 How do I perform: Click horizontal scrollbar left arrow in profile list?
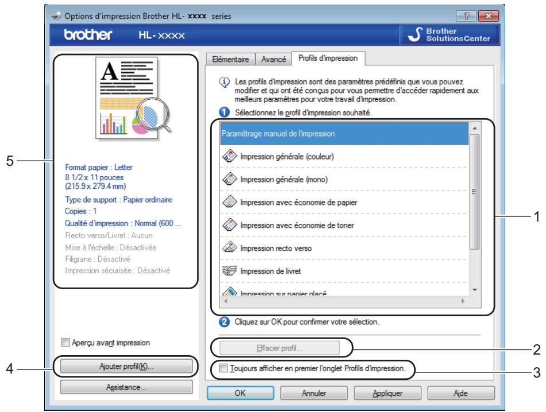[x=226, y=301]
